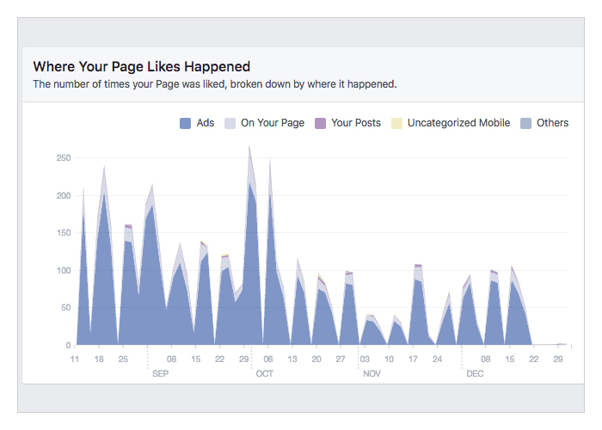Click the NOV month marker on axis

(372, 374)
